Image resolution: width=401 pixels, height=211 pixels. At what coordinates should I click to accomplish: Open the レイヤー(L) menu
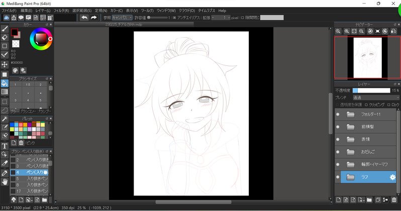click(x=43, y=11)
